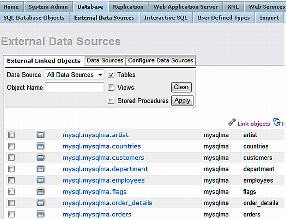Screen dimensions: 286x219
Task: Click the Object Name text field
Action: [x=74, y=88]
